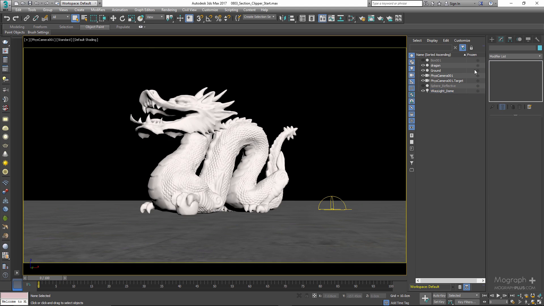Toggle visibility of VRayLight_Dome

pyautogui.click(x=423, y=91)
